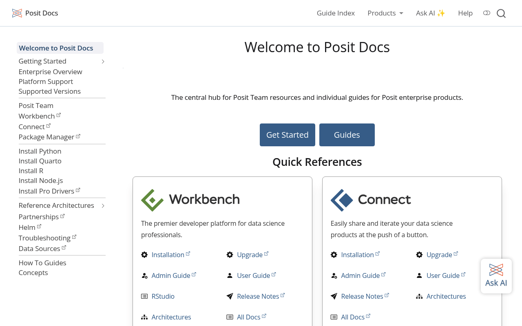The height and width of the screenshot is (326, 522).
Task: Click the Connect User Guide person icon
Action: [x=419, y=275]
